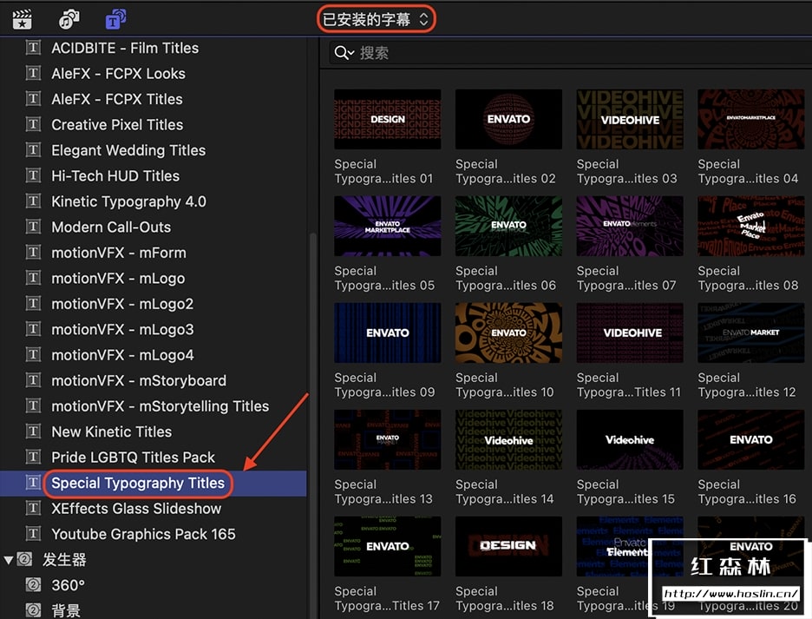Click the title icon beside Kinetic Typography 4.0
This screenshot has width=812, height=619.
point(33,201)
